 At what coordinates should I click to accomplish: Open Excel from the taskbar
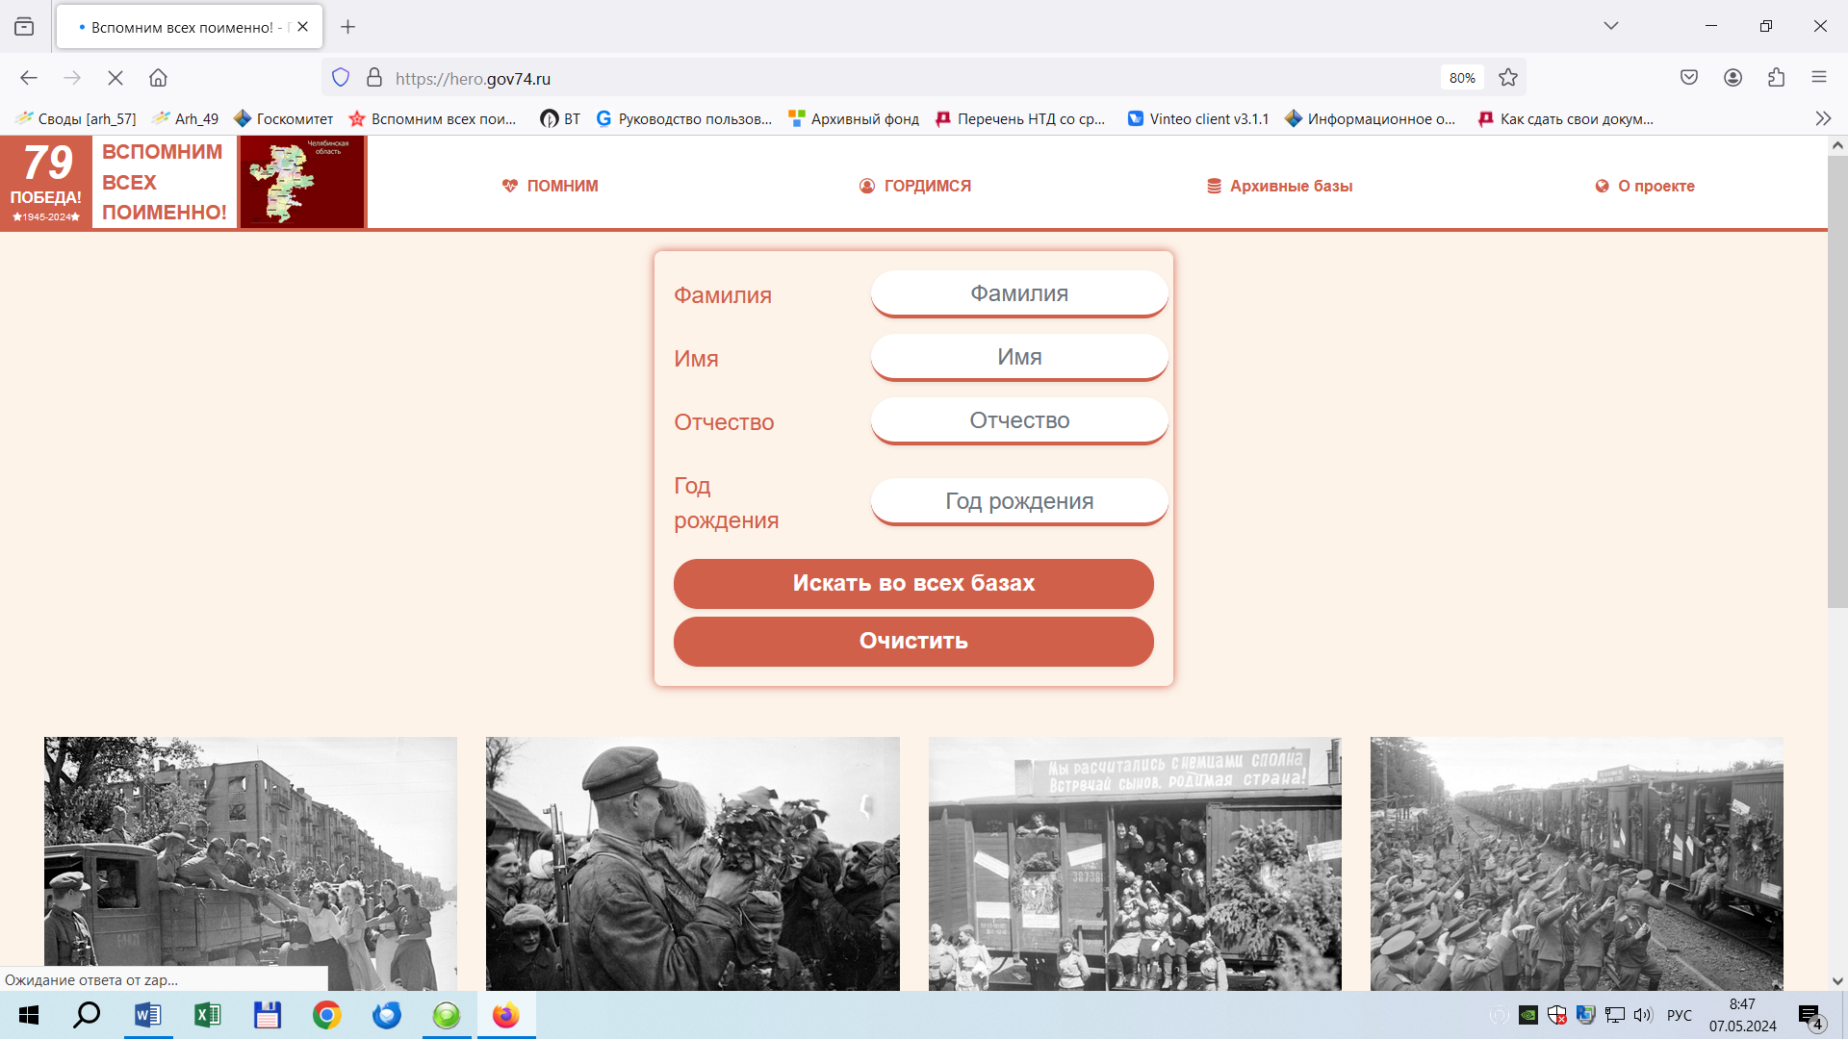(207, 1015)
